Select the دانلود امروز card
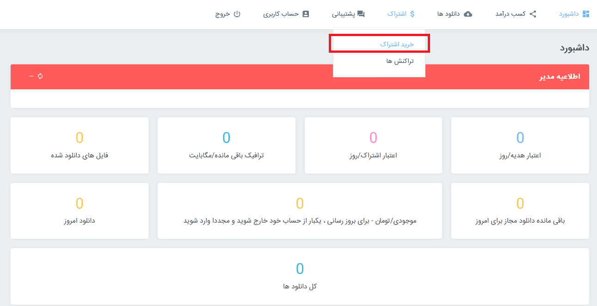 tap(80, 211)
